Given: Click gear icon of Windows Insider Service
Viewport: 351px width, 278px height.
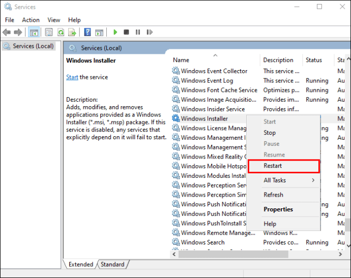Looking at the screenshot, I should point(175,109).
